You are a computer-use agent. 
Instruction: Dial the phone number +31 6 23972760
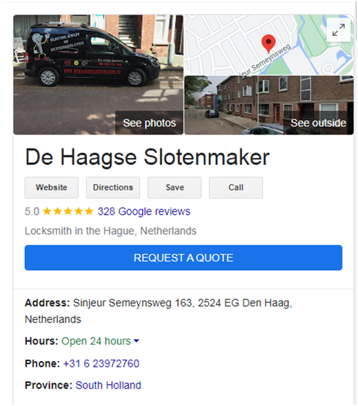[x=101, y=363]
